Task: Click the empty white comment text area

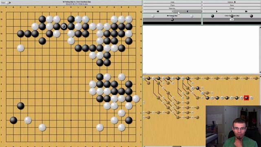Action: pyautogui.click(x=201, y=49)
